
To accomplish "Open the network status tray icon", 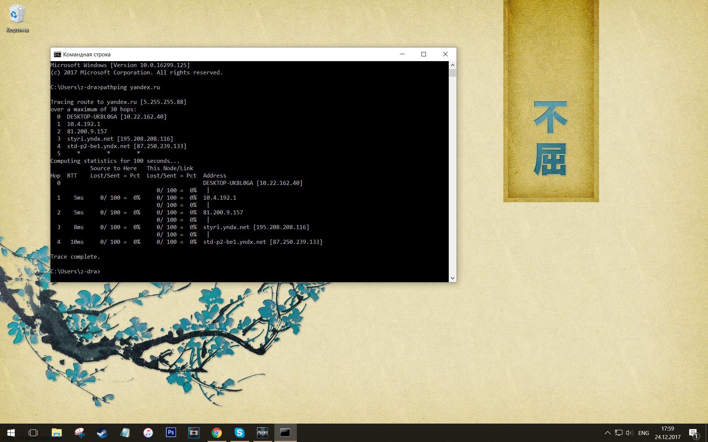I will pyautogui.click(x=619, y=433).
